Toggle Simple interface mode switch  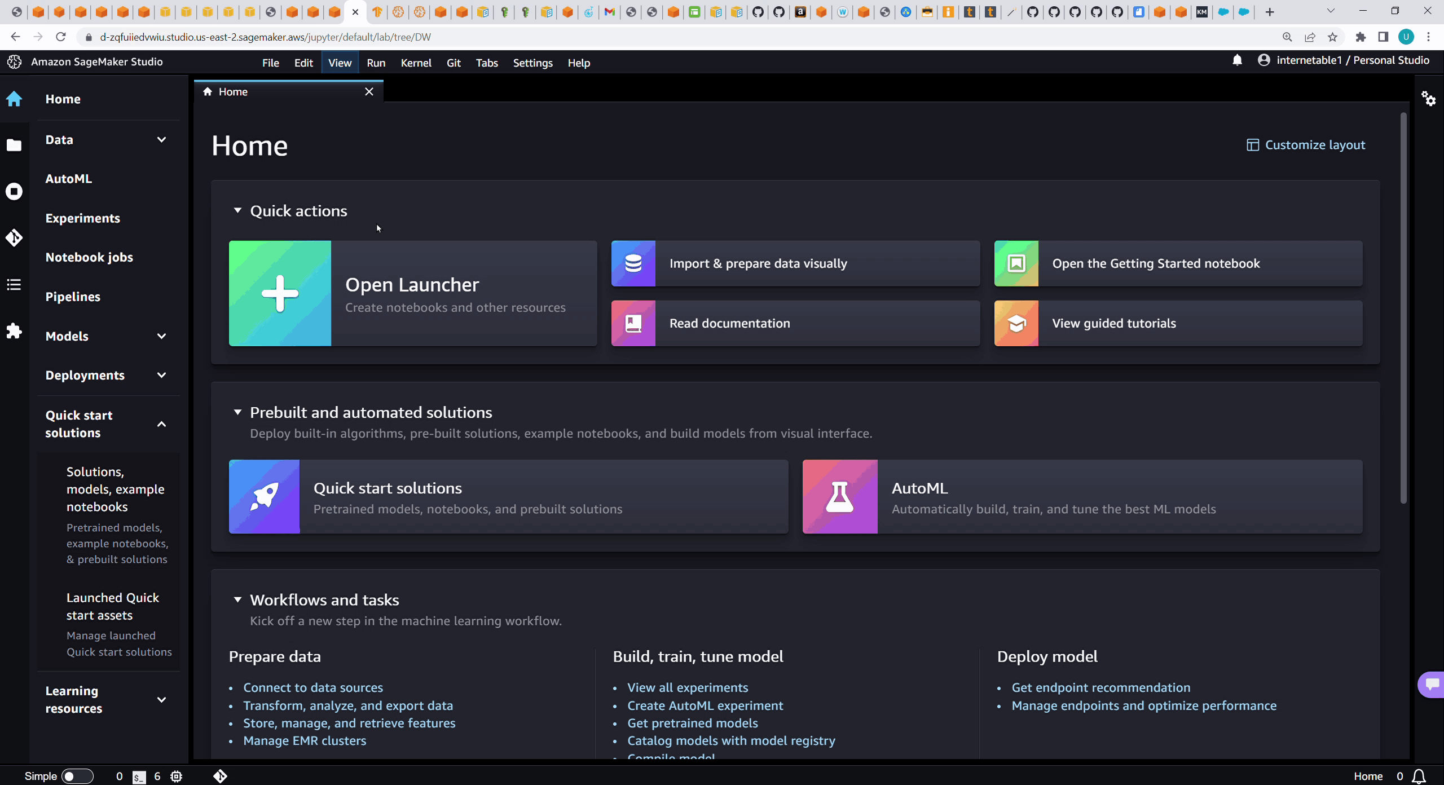pyautogui.click(x=77, y=776)
